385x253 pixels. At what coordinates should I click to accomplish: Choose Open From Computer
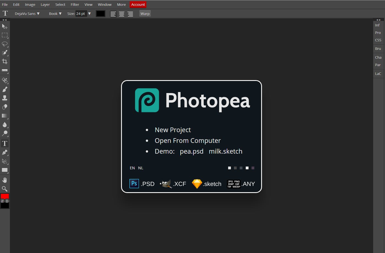point(188,141)
